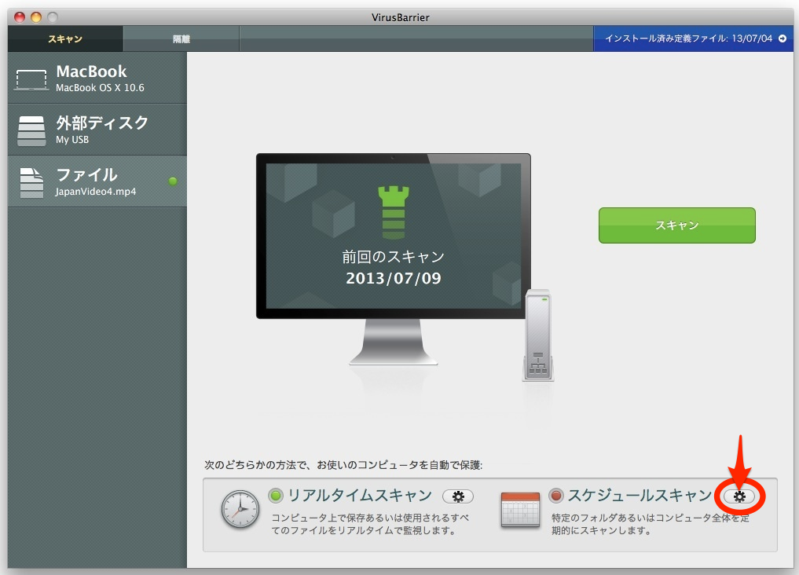Open Real-time scan gear settings
Viewport: 799px width, 575px height.
point(458,496)
